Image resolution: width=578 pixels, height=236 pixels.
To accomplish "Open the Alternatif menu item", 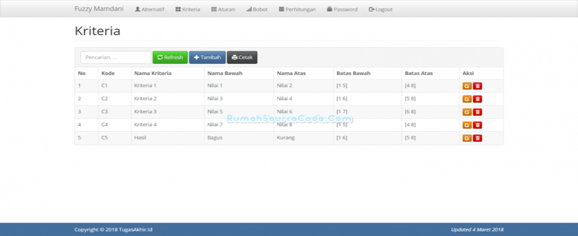I will 150,10.
